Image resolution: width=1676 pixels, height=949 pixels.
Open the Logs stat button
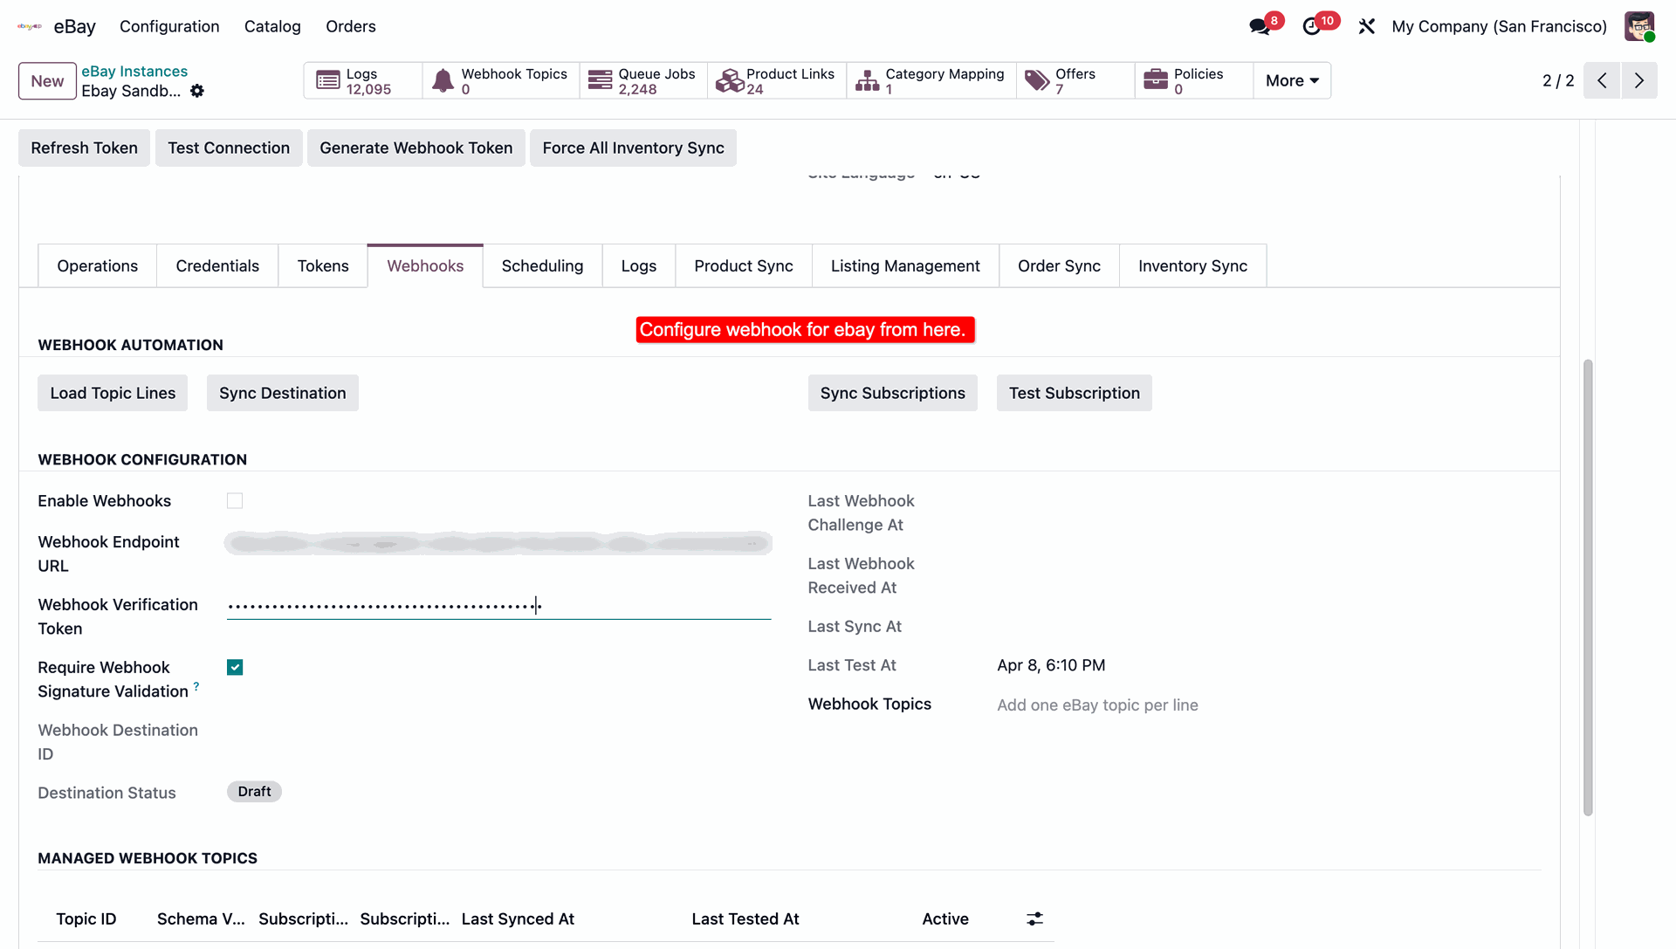(363, 80)
